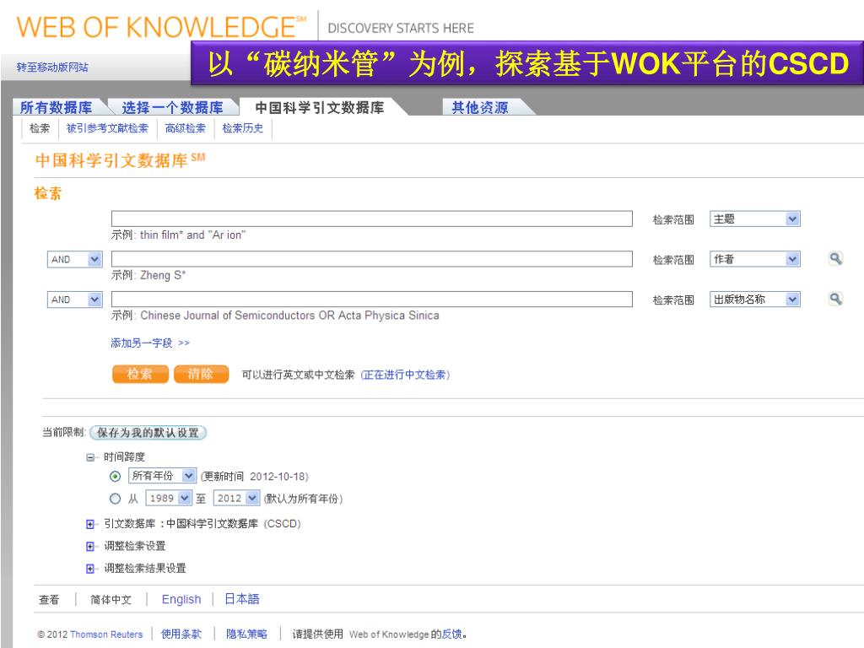Open the AND operator dropdown beside the author row

pyautogui.click(x=75, y=259)
